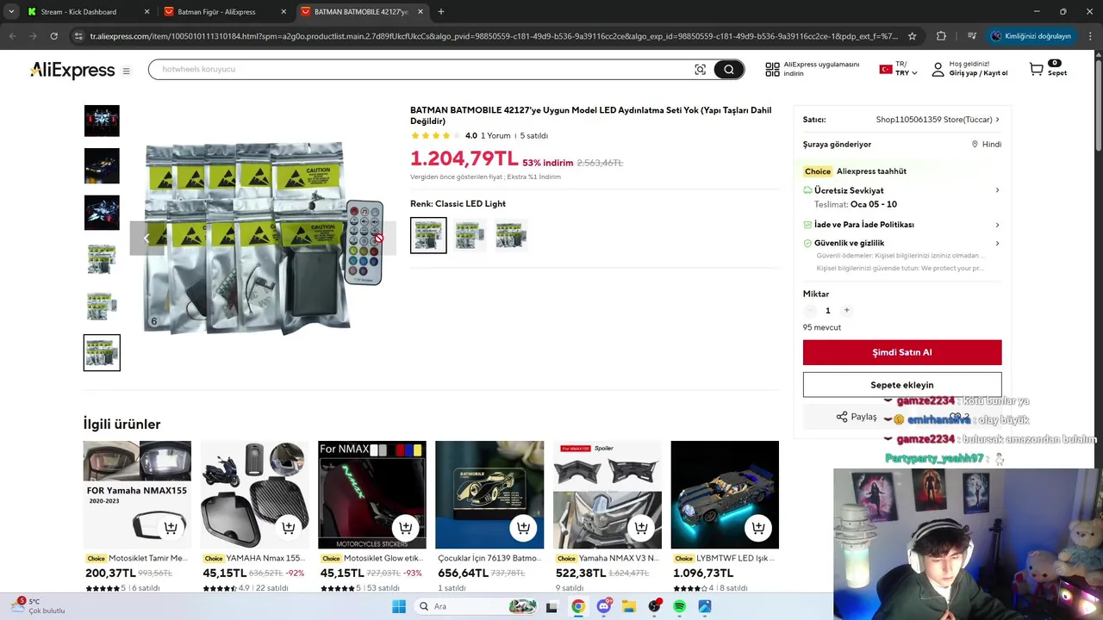
Task: Expand İade ve Para İade Politikası
Action: [997, 225]
